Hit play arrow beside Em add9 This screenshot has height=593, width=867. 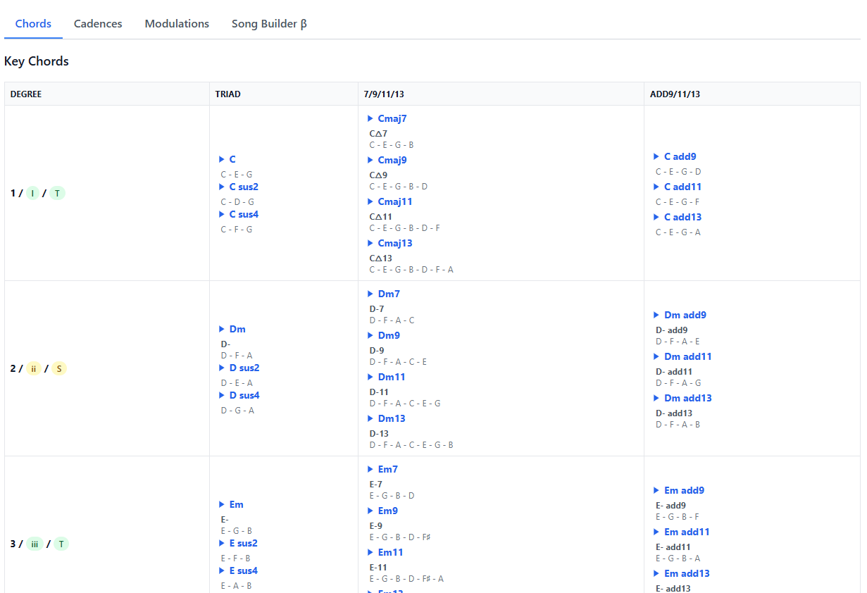tap(657, 490)
